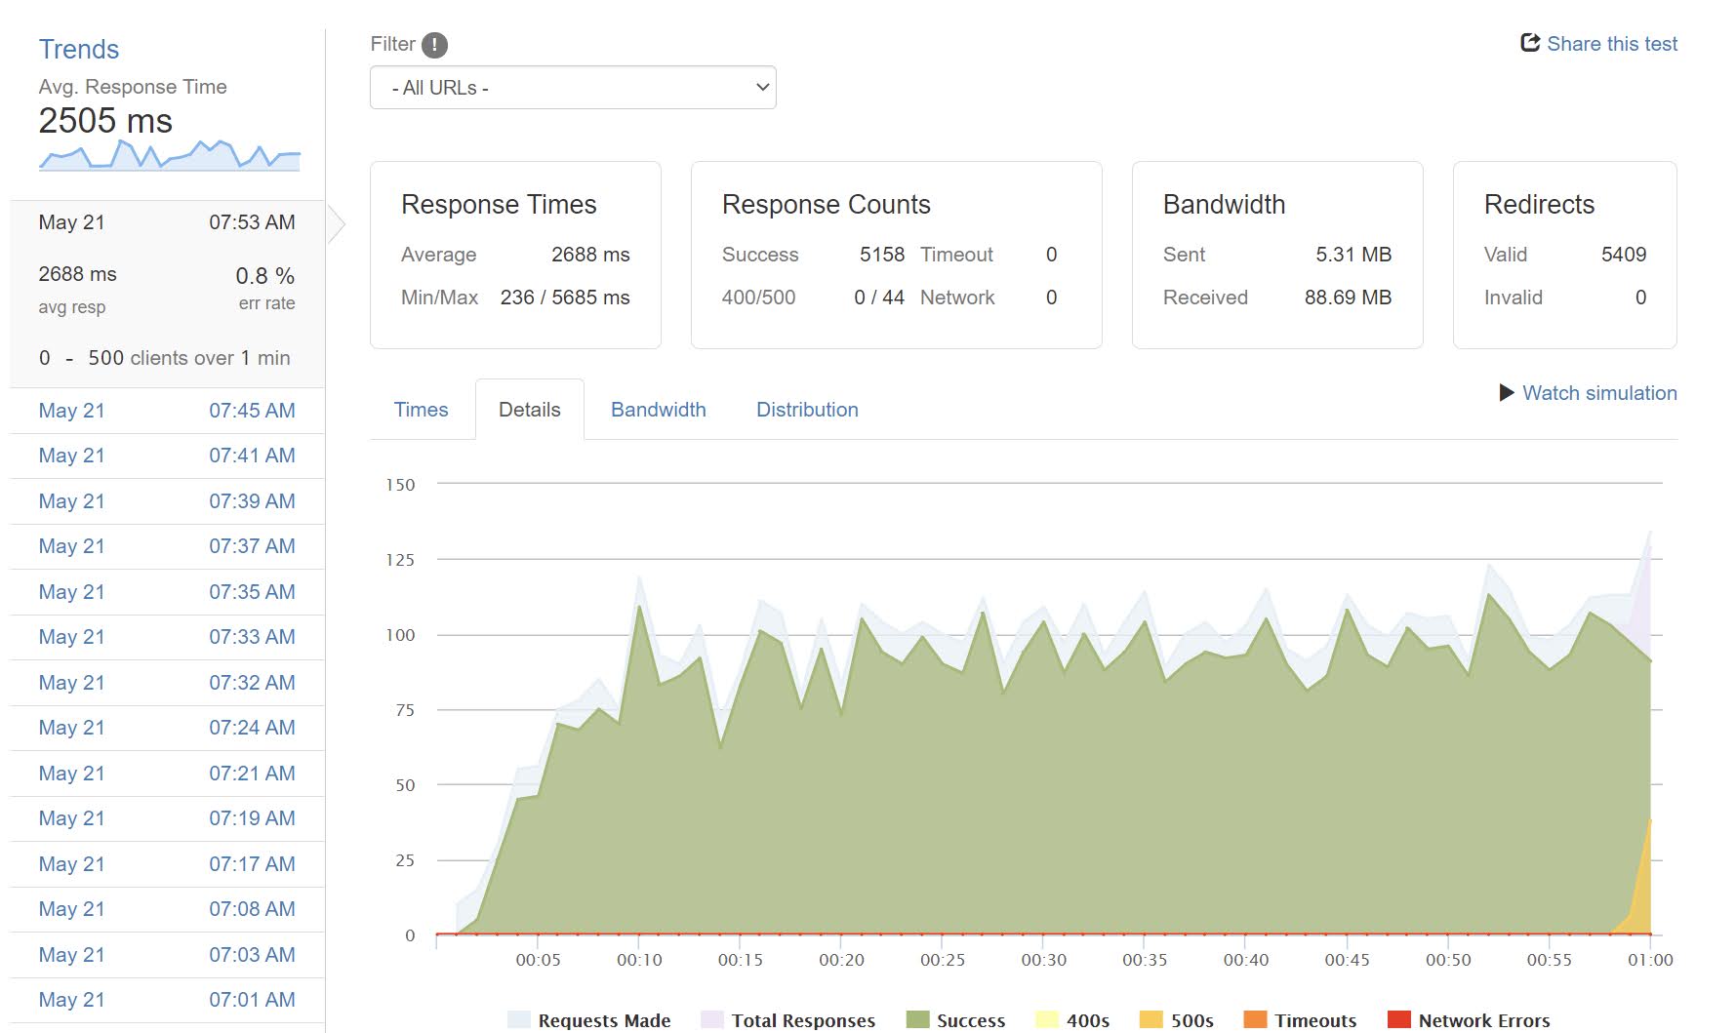Open the May 21 07:19 AM test
The width and height of the screenshot is (1736, 1033).
pyautogui.click(x=167, y=818)
